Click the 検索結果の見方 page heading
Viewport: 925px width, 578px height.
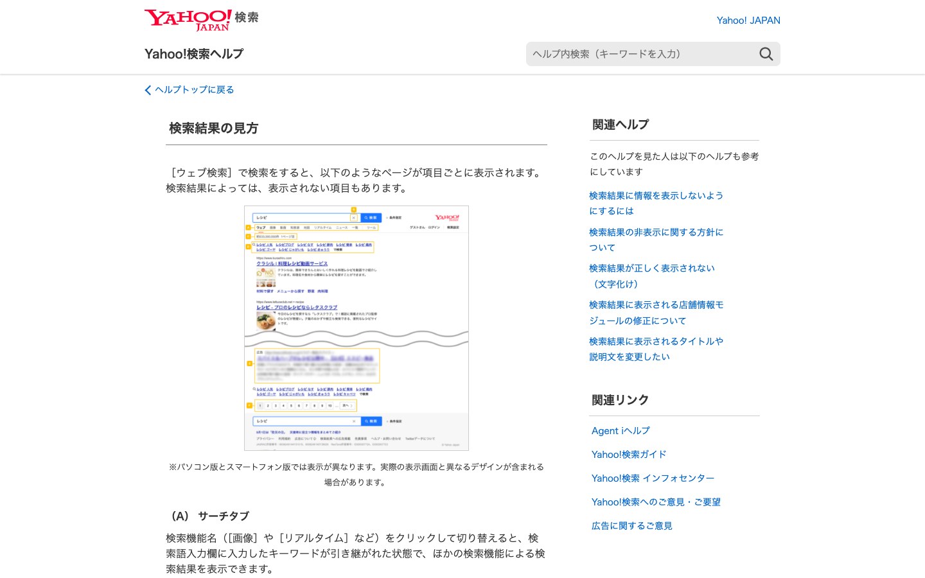coord(213,128)
